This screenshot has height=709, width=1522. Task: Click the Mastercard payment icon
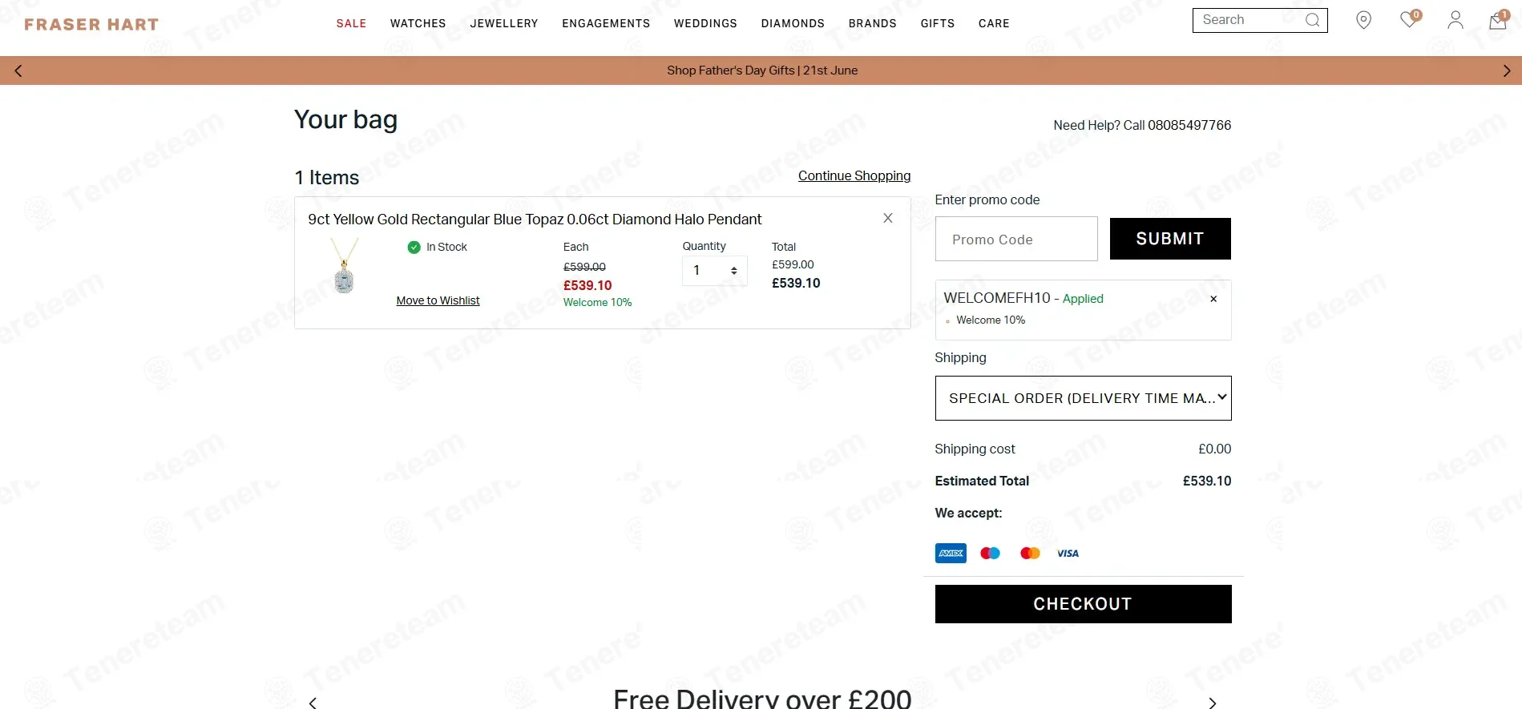click(x=1030, y=553)
